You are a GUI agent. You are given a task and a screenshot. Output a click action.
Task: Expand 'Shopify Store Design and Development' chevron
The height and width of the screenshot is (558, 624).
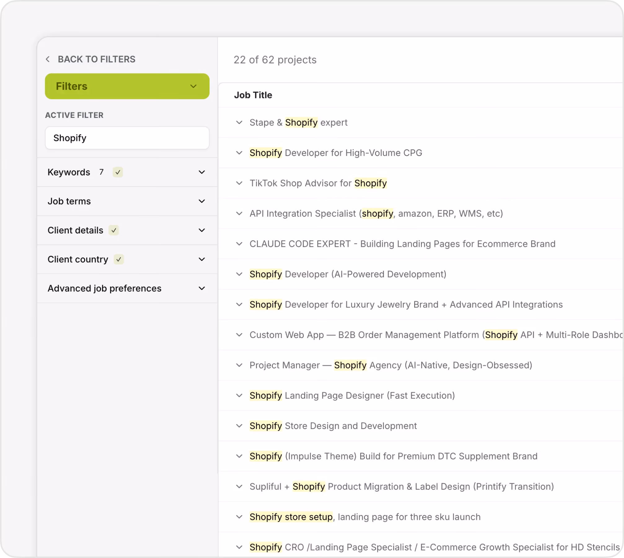(x=239, y=426)
